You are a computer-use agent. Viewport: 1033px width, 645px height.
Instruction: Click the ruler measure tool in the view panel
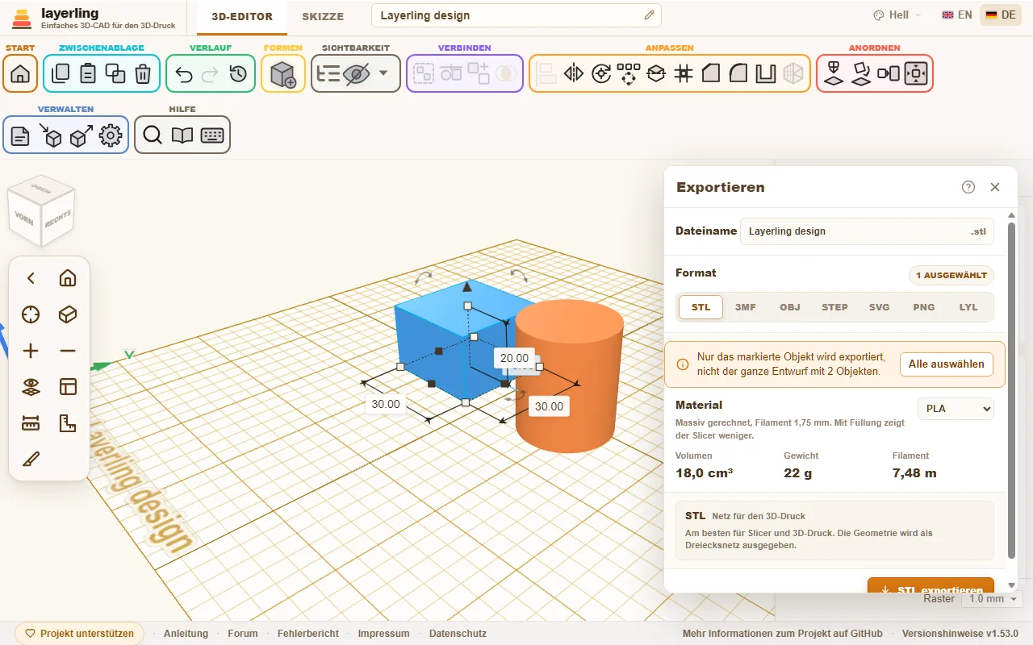(x=31, y=423)
